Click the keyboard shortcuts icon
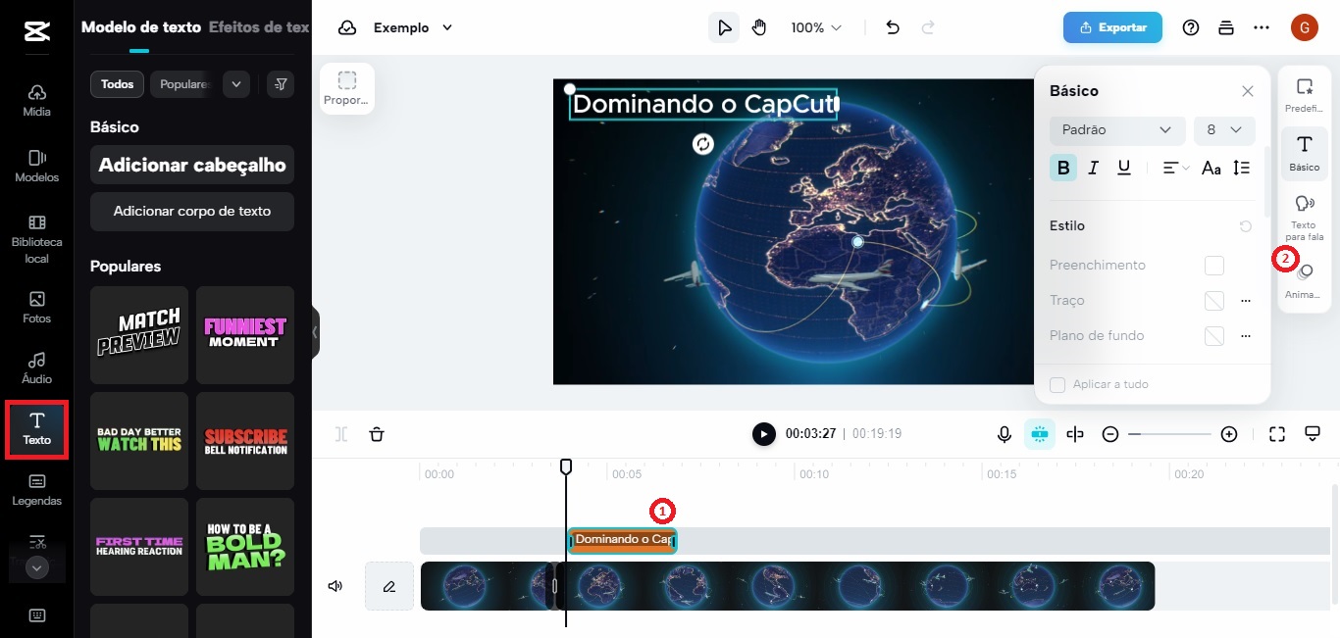Image resolution: width=1340 pixels, height=638 pixels. [36, 615]
